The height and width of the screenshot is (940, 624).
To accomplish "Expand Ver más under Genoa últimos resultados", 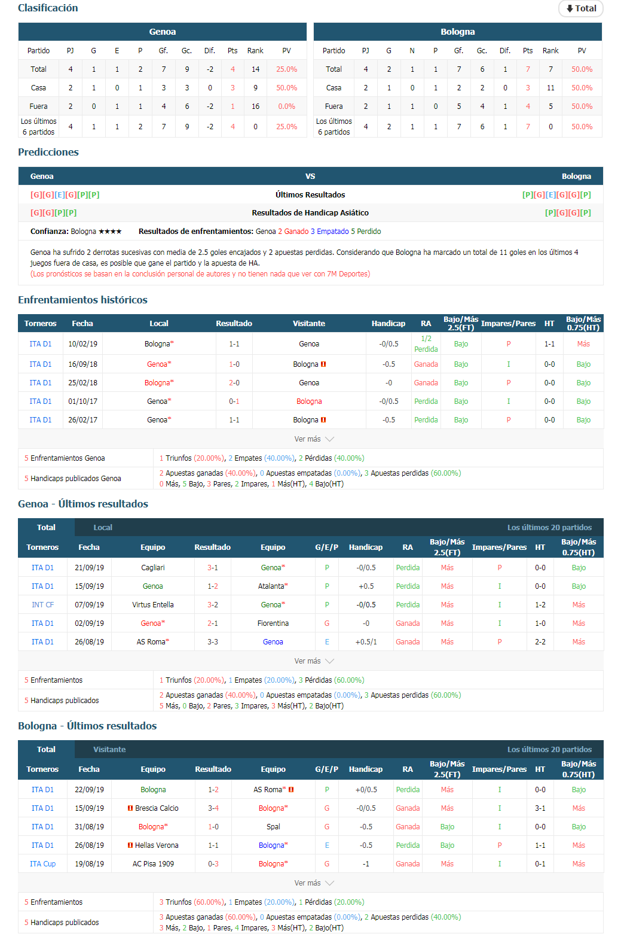I will click(314, 661).
